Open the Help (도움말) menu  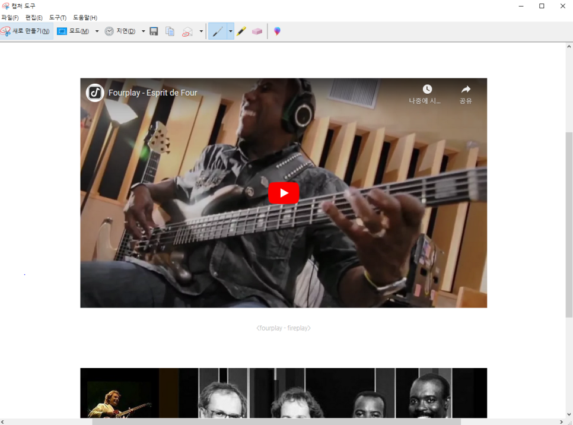pos(85,18)
